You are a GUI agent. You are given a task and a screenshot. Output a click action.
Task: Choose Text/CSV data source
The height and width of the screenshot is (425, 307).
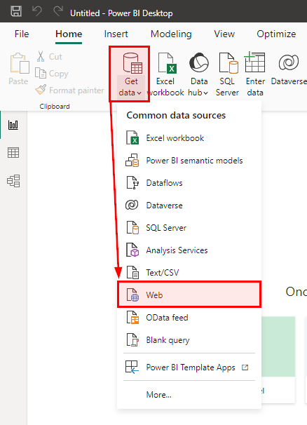(189, 272)
